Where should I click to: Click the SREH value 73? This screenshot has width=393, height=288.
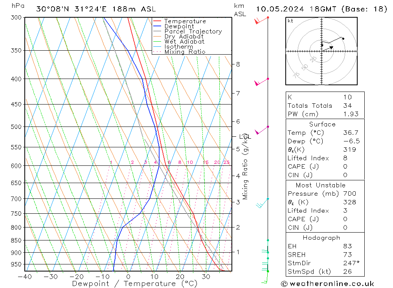348,255
